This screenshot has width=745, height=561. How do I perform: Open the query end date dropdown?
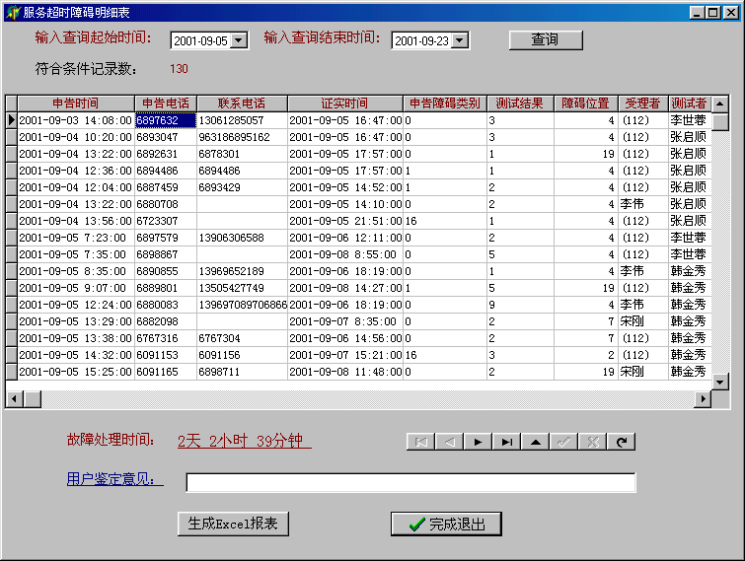click(460, 40)
